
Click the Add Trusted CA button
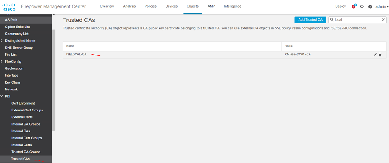coord(310,20)
